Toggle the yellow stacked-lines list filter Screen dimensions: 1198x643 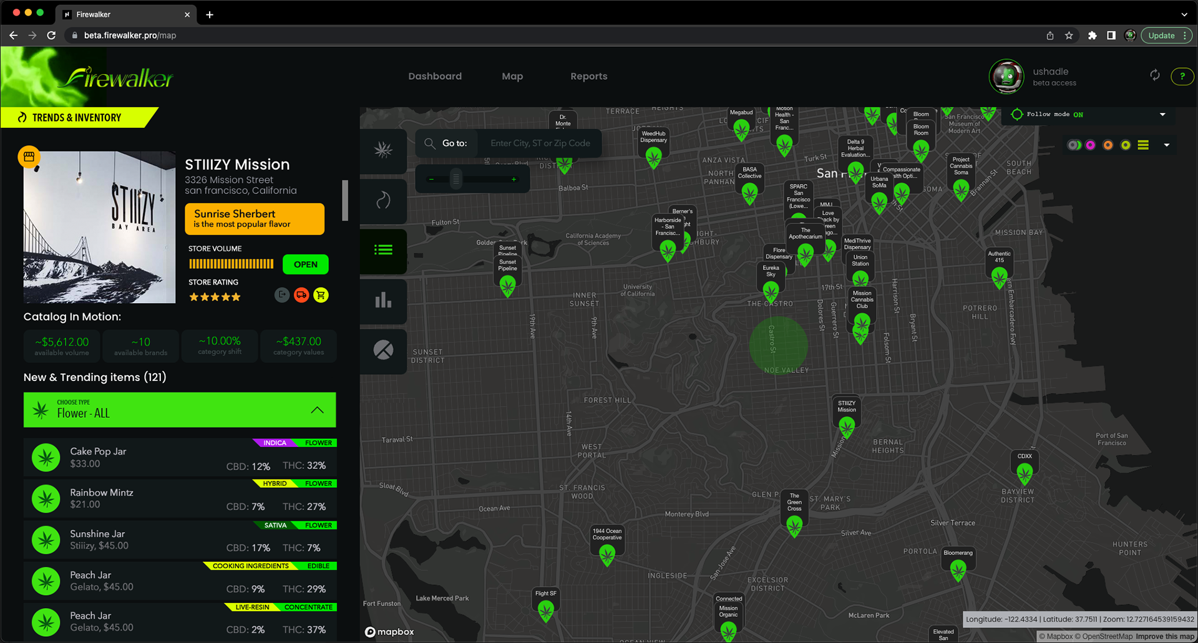point(1143,145)
